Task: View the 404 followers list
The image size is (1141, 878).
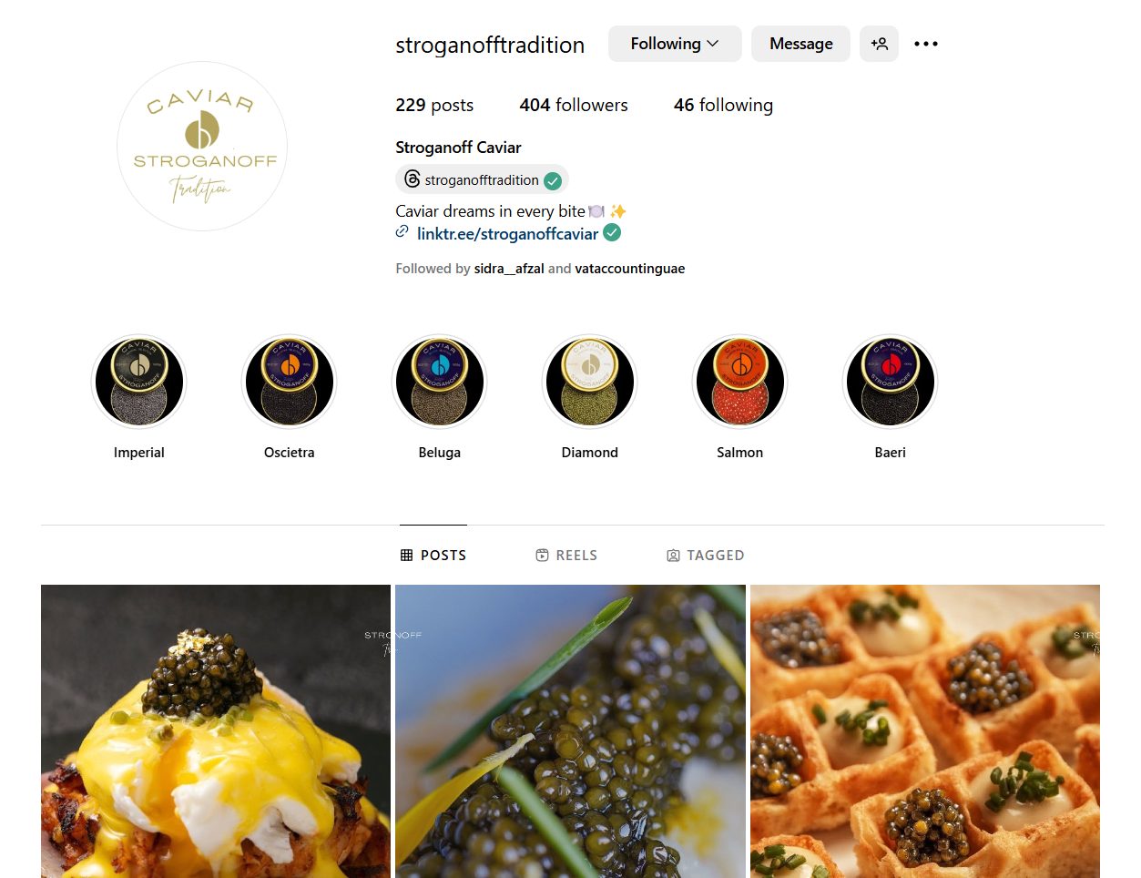Action: (x=574, y=105)
